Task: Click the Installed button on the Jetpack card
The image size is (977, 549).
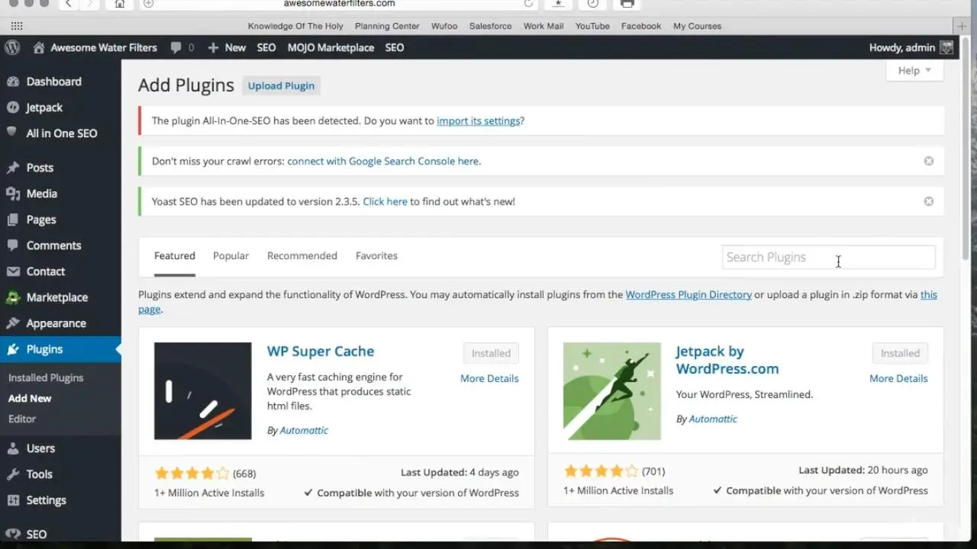Action: point(900,353)
